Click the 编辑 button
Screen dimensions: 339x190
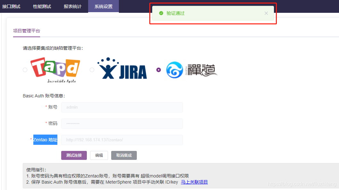point(99,155)
